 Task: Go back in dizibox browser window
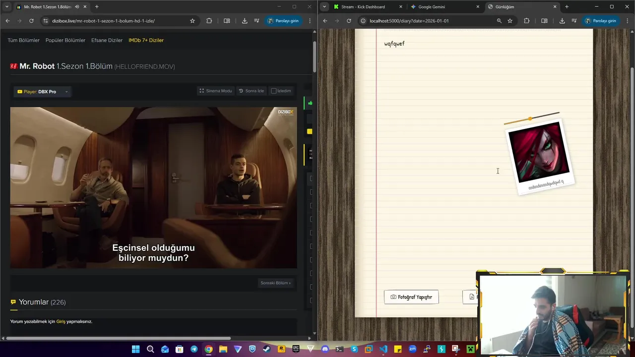tap(7, 21)
